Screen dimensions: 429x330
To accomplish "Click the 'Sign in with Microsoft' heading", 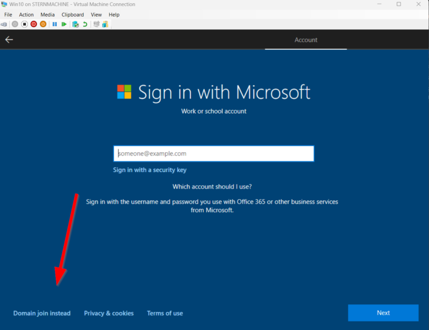I will [224, 93].
